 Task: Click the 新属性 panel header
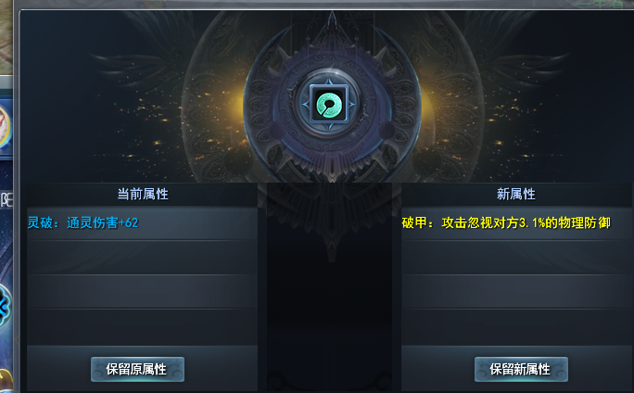[516, 195]
